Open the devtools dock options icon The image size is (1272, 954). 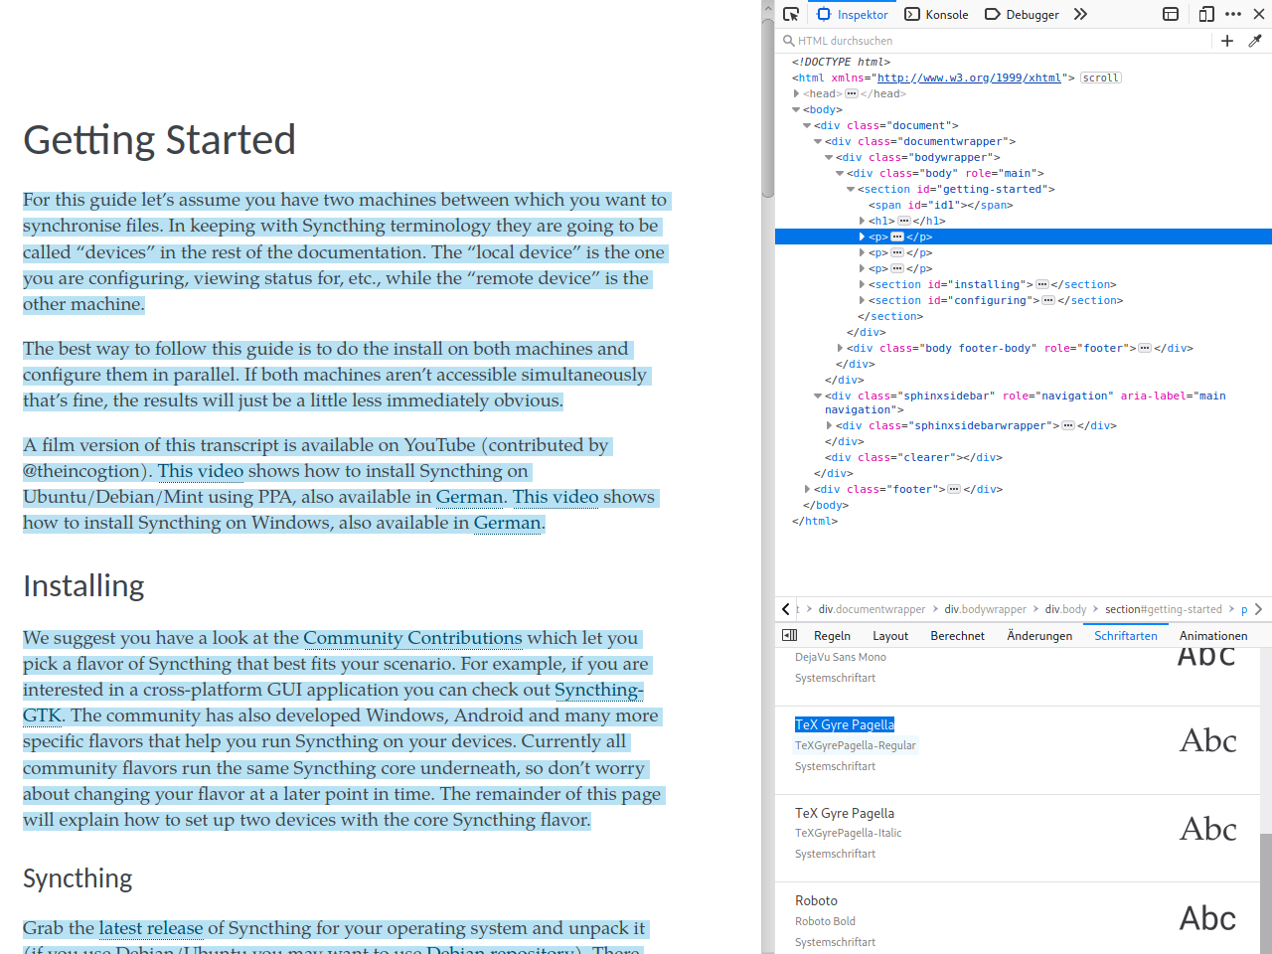1171,14
